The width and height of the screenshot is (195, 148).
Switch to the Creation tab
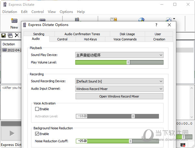tap(159, 39)
